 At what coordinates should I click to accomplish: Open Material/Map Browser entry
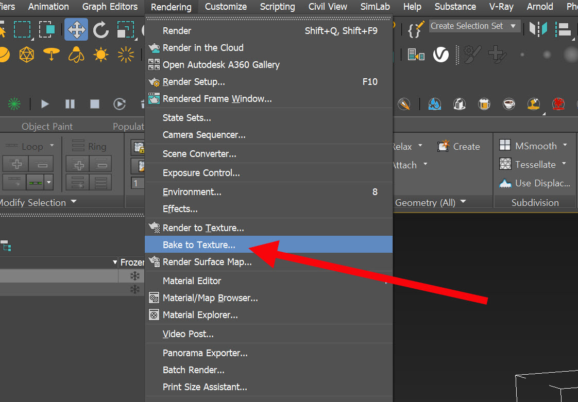tap(269, 298)
